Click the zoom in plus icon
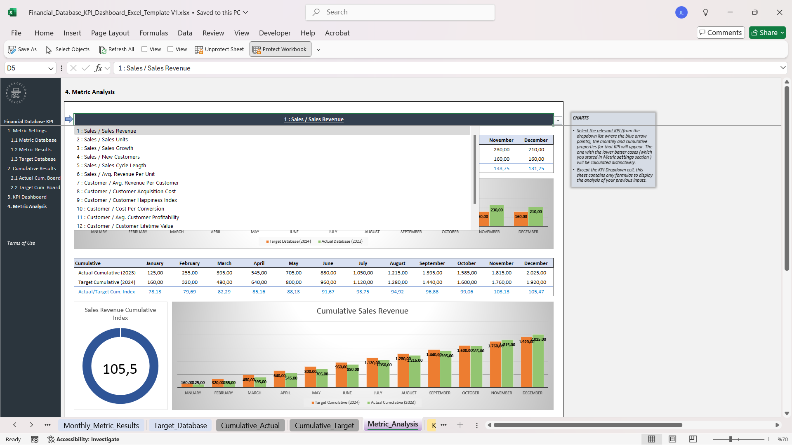Viewport: 792px width, 445px height. 769,439
